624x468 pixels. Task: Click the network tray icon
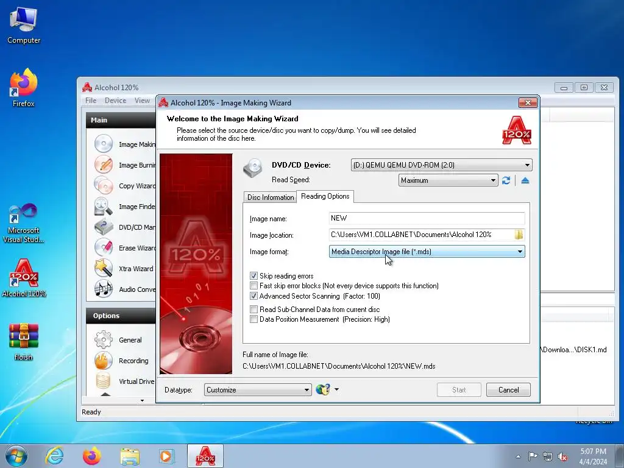click(548, 457)
